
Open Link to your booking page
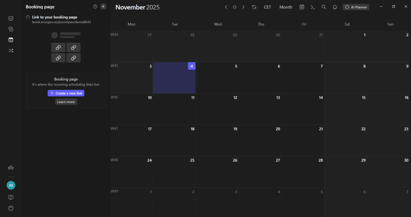coord(54,17)
